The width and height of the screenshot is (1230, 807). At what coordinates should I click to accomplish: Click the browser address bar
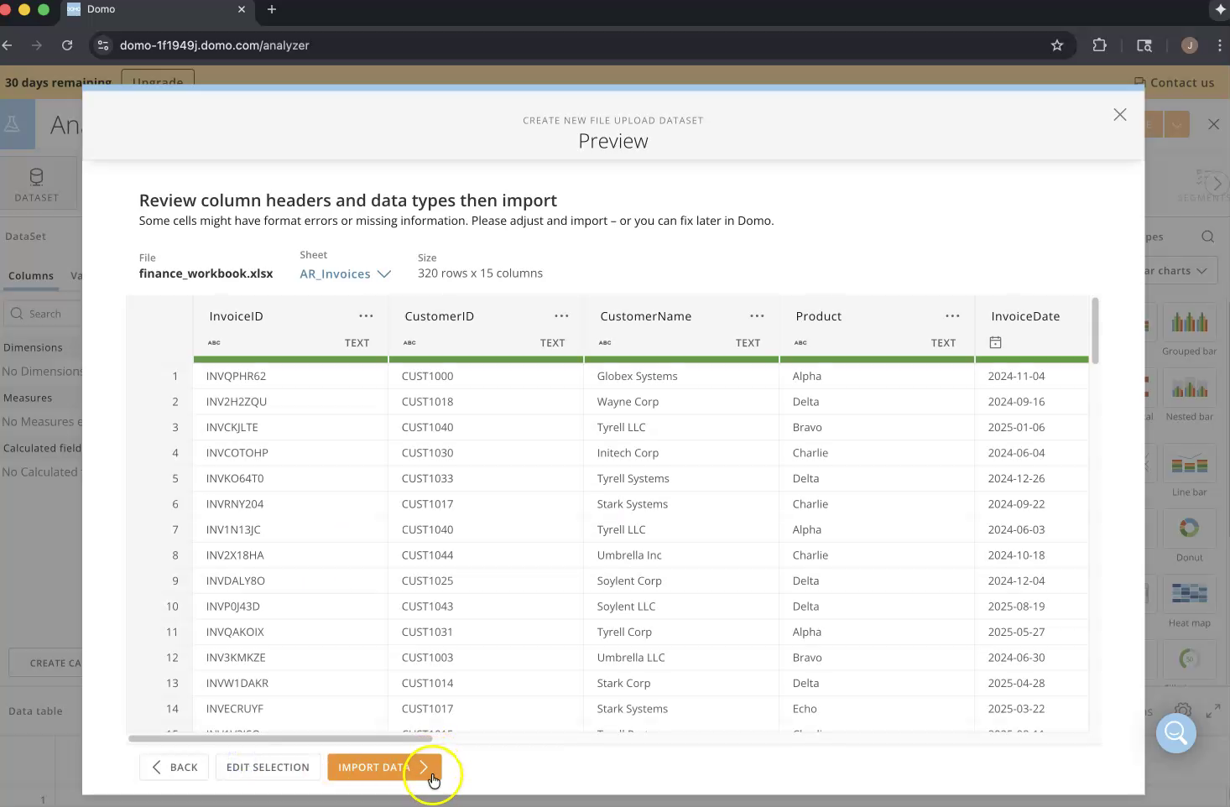coord(579,45)
